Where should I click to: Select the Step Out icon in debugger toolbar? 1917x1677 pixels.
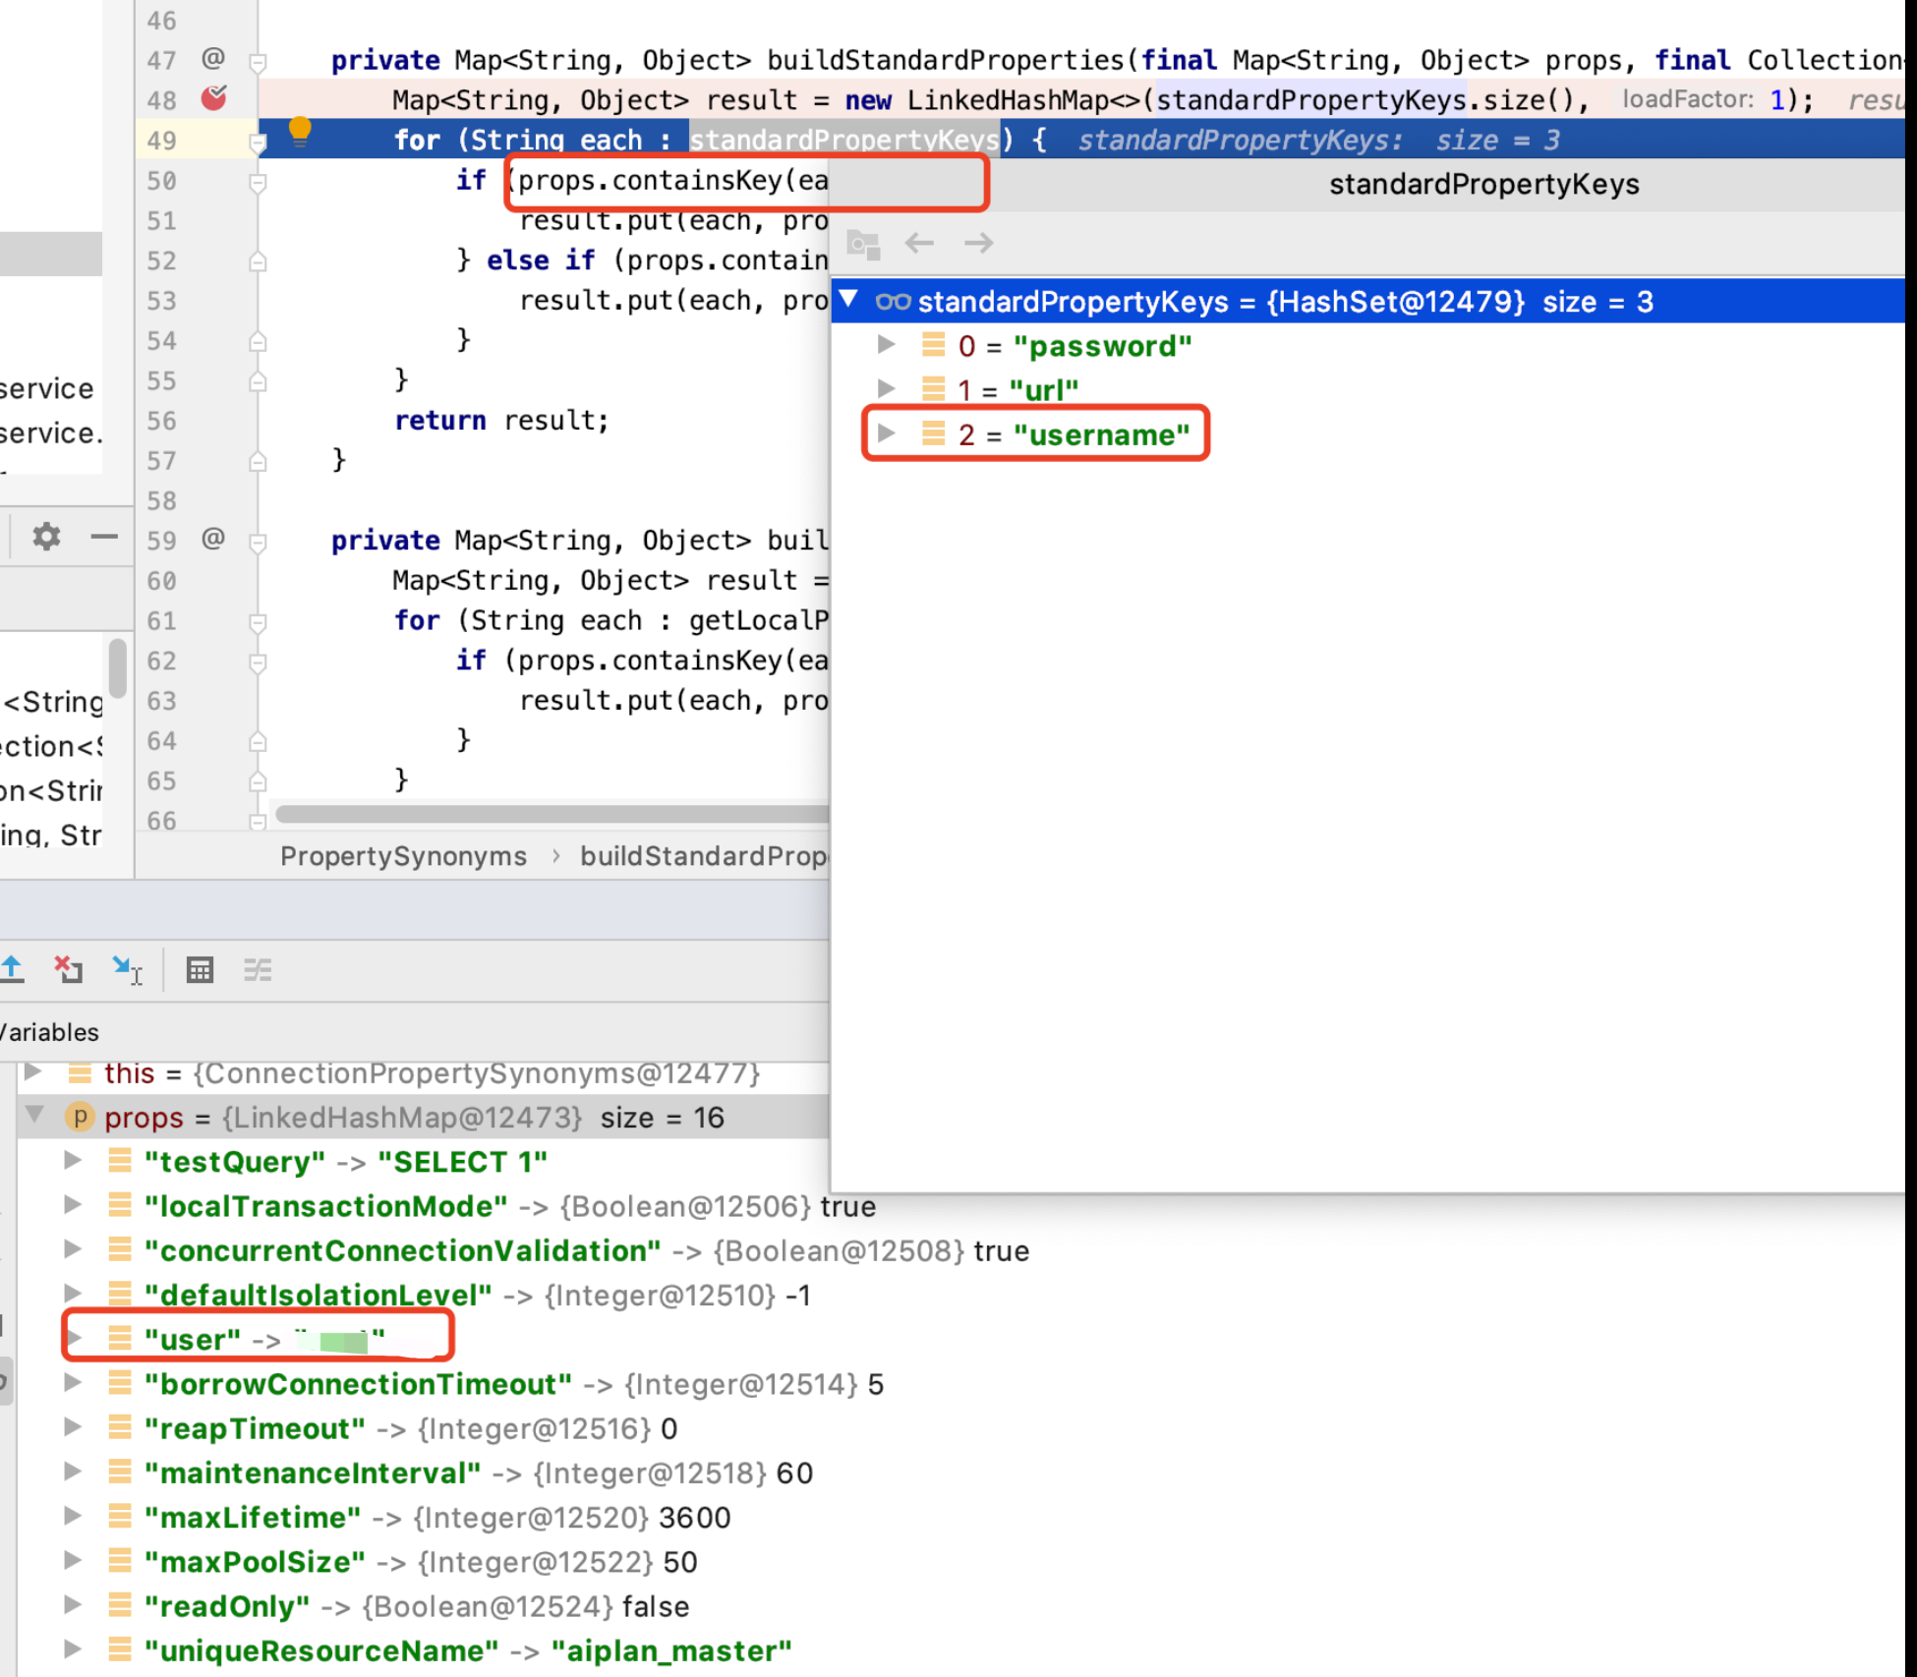point(14,970)
